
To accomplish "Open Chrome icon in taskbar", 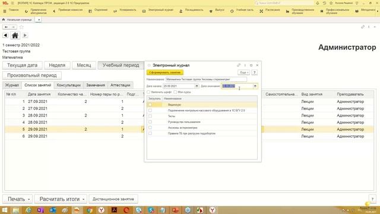I will (x=90, y=210).
